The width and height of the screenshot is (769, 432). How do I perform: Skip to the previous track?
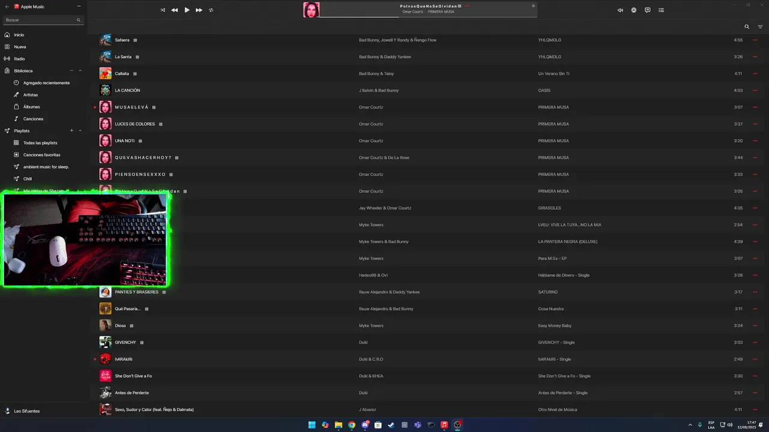click(174, 10)
